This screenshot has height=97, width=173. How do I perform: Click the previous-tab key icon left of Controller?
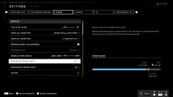(x=6, y=12)
